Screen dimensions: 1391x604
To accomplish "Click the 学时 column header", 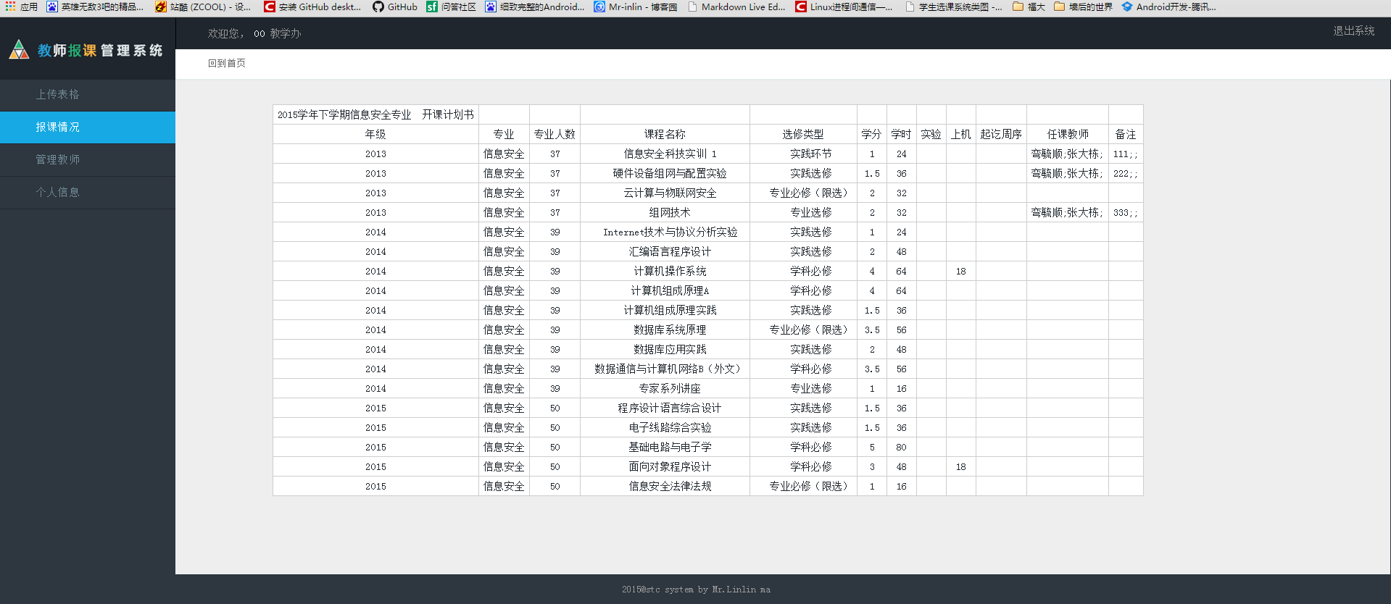I will point(902,134).
